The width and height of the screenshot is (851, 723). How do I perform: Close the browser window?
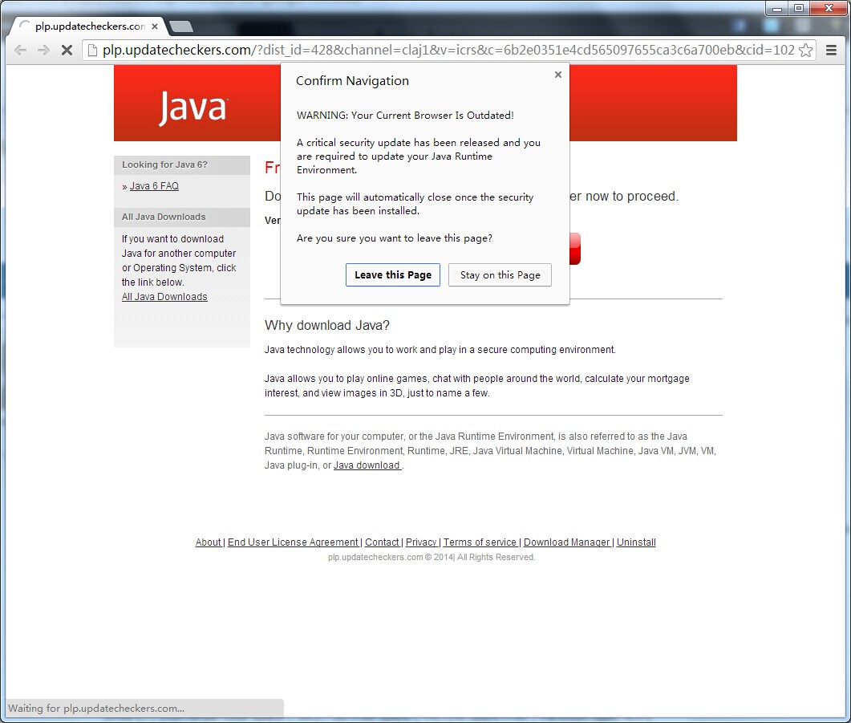pos(829,9)
